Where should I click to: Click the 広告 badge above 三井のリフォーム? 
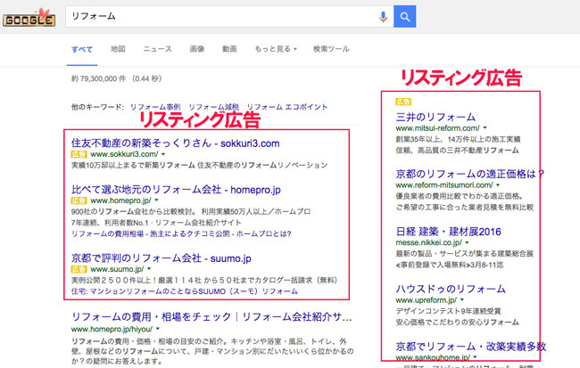click(403, 102)
